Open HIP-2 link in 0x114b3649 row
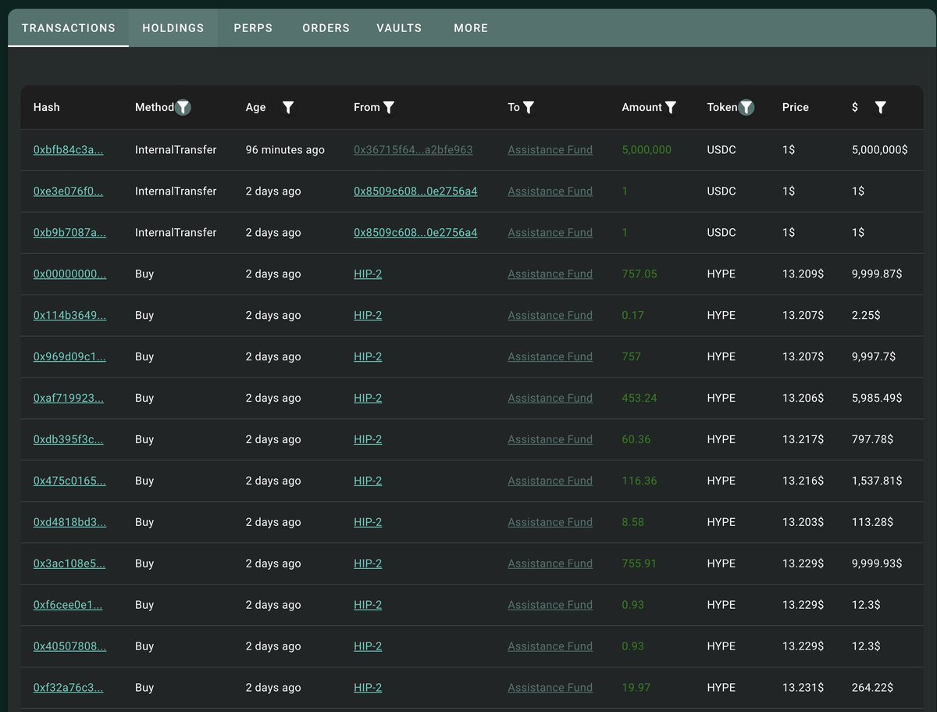 368,316
